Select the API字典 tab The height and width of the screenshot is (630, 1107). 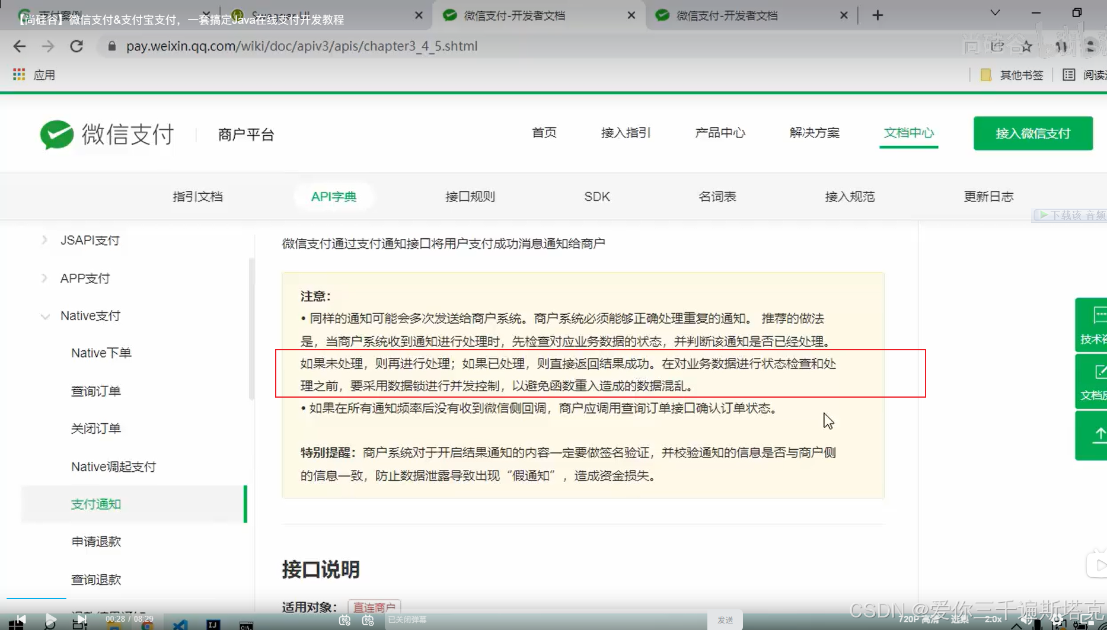[x=334, y=197]
